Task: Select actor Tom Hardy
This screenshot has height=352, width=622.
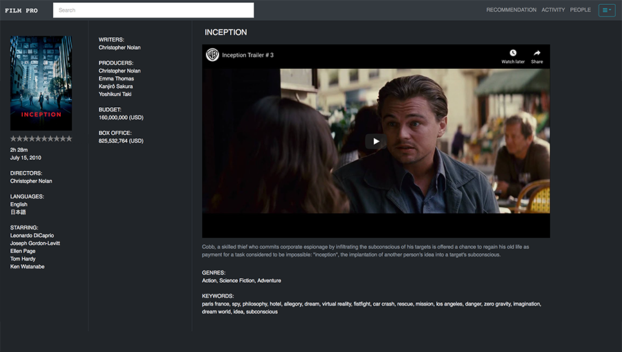Action: click(23, 259)
